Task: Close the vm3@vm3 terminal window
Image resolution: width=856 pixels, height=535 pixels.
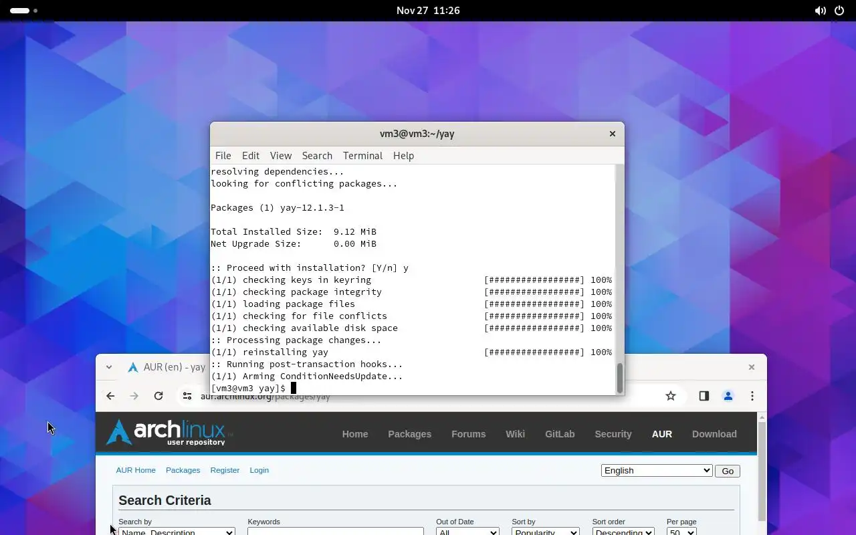Action: [x=612, y=134]
